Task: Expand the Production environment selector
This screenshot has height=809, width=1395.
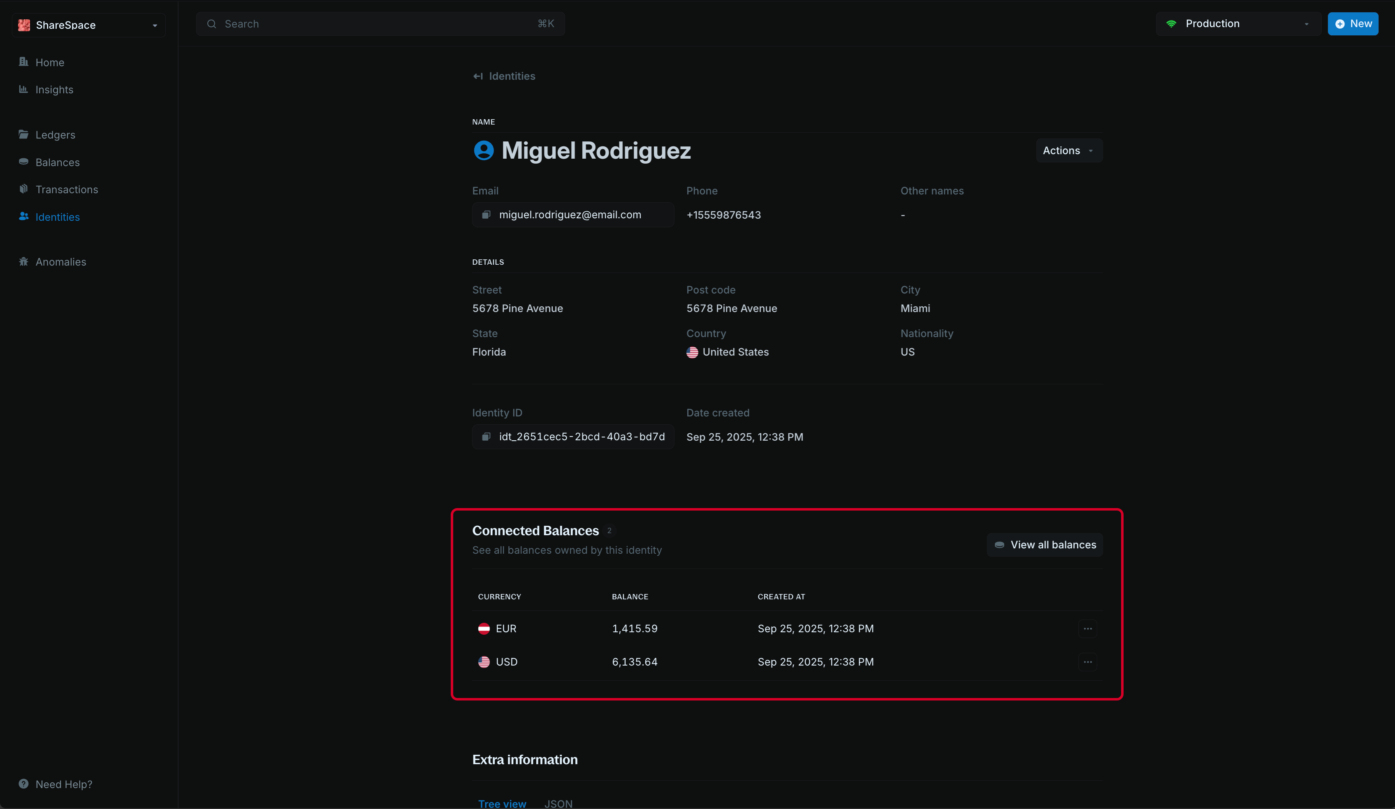Action: pos(1238,24)
